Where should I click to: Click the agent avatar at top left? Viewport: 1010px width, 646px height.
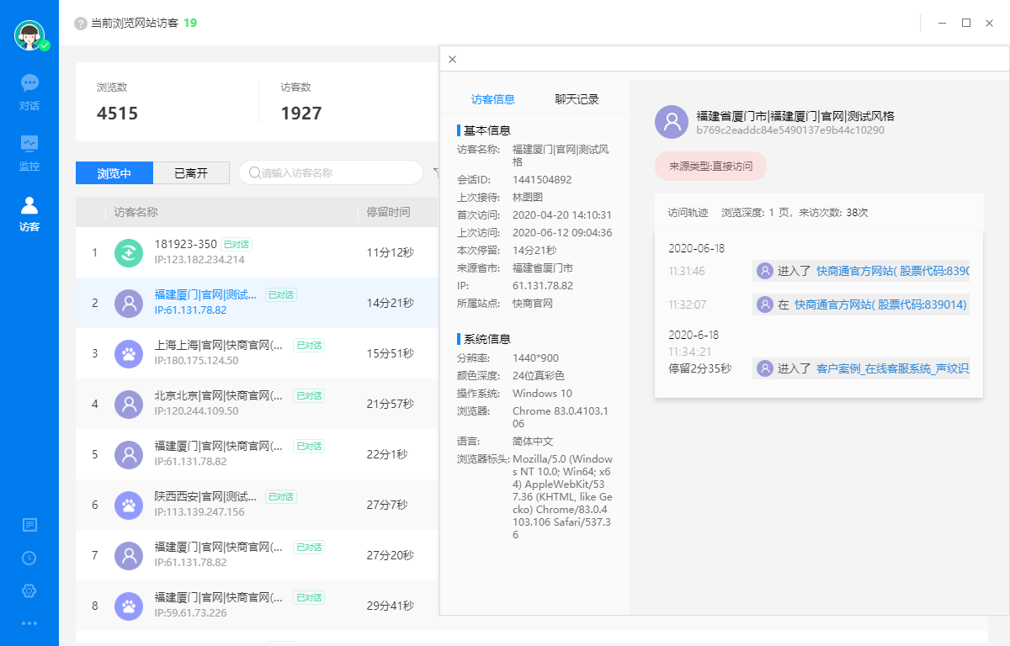pyautogui.click(x=29, y=35)
